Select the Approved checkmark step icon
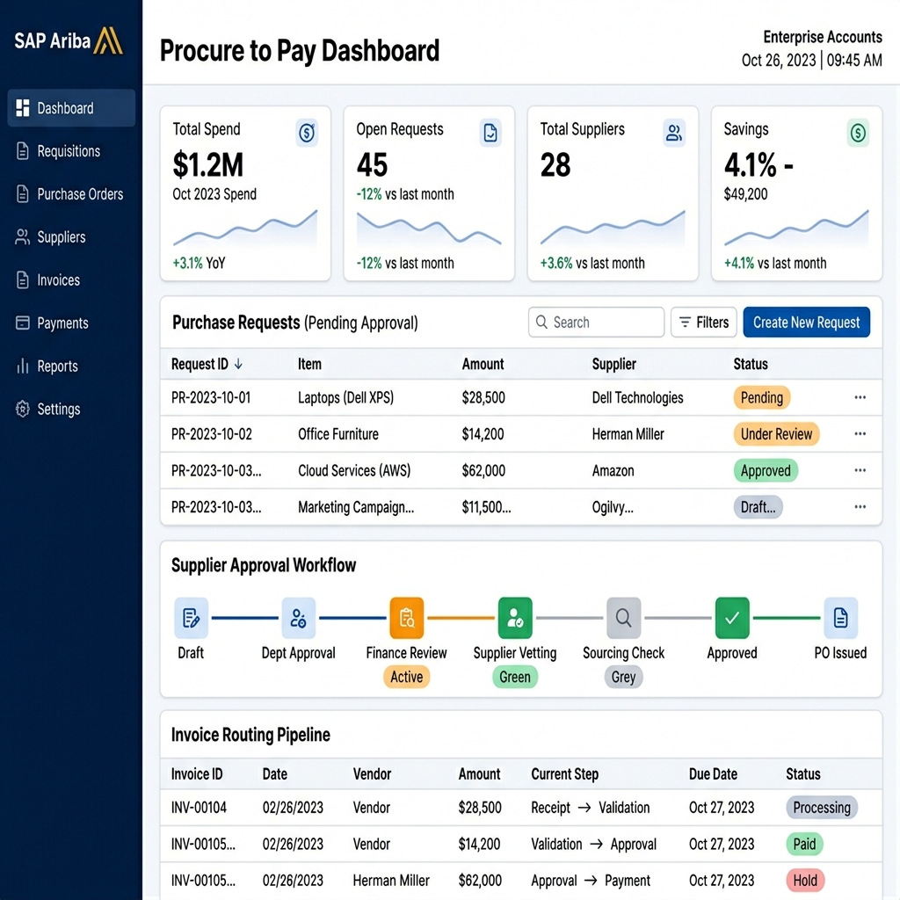Screen dimensions: 900x900 pyautogui.click(x=732, y=618)
